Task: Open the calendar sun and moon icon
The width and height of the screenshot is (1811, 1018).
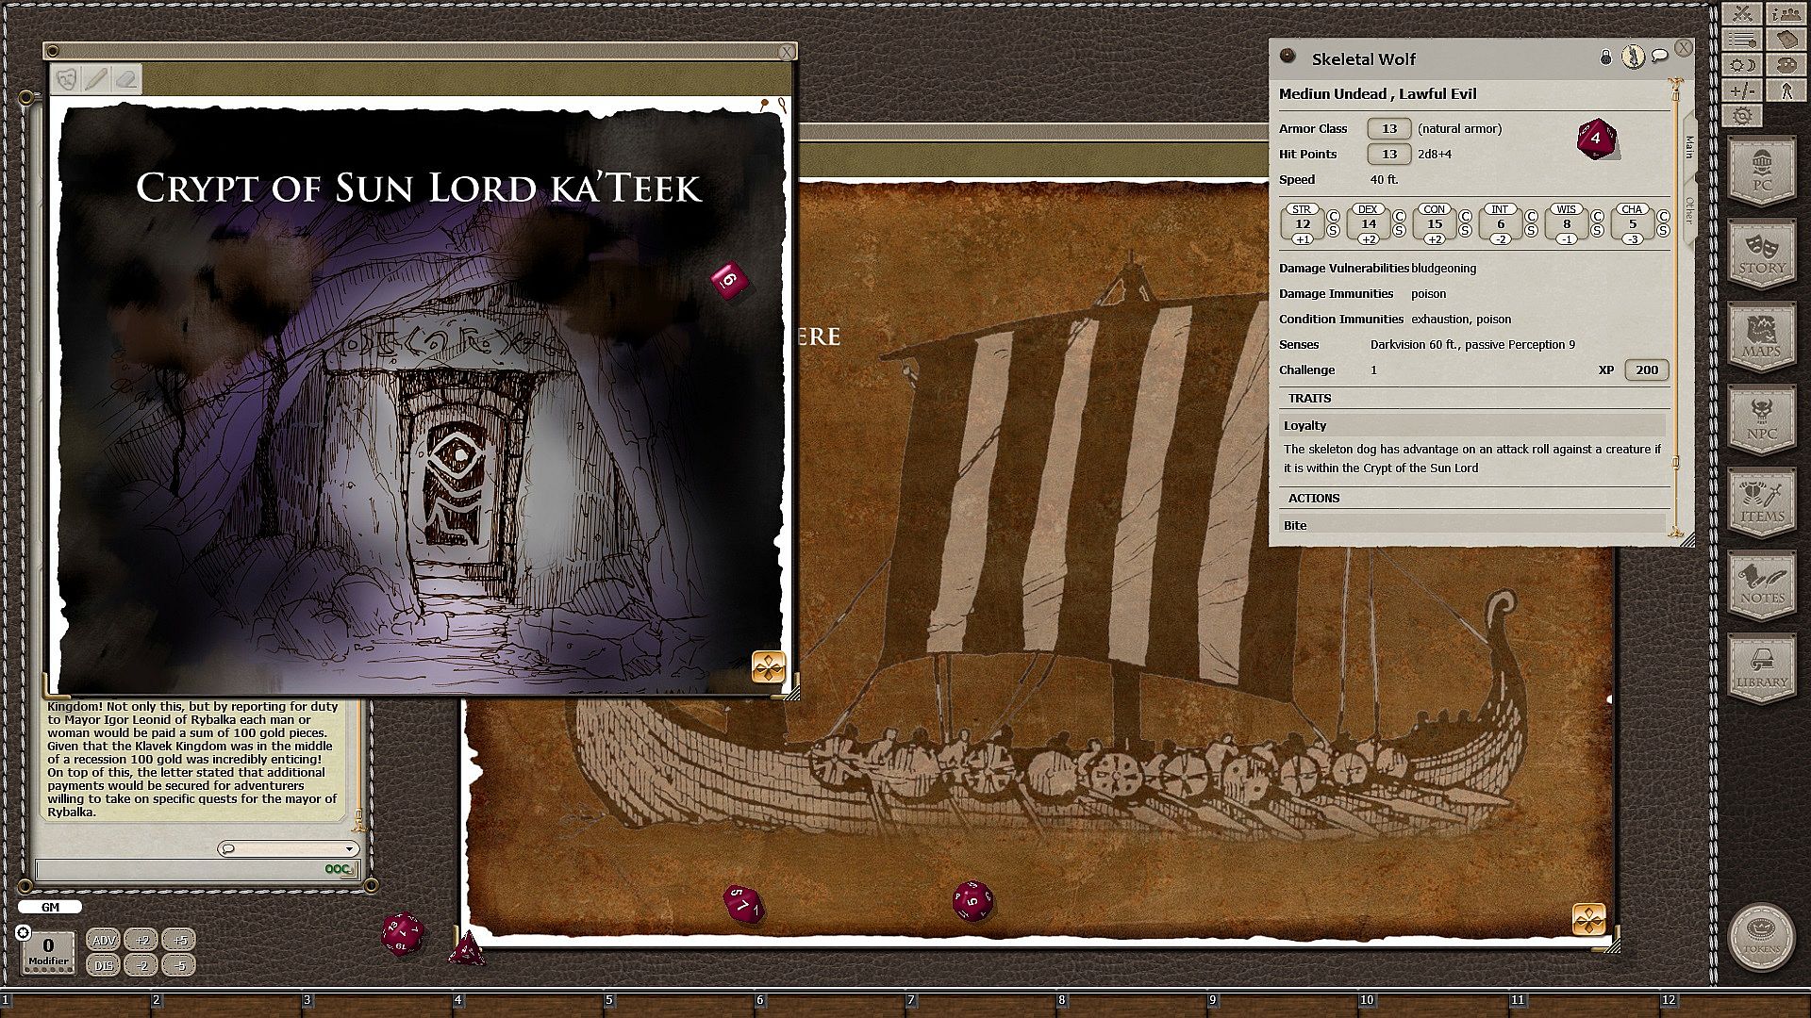Action: [x=1741, y=65]
